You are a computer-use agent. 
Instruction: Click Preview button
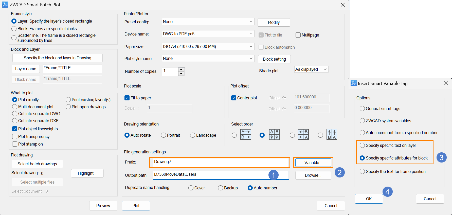click(103, 206)
